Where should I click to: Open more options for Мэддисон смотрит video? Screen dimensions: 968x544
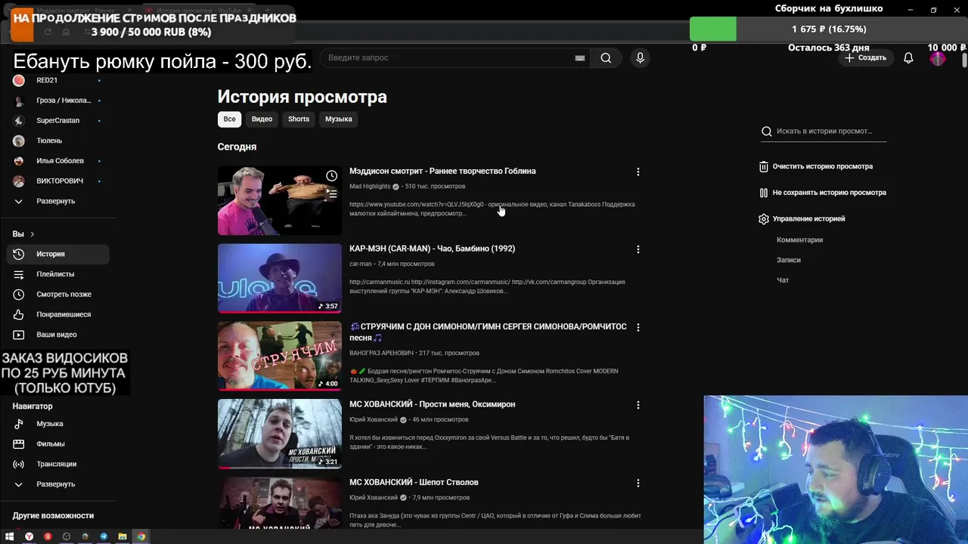click(x=638, y=172)
